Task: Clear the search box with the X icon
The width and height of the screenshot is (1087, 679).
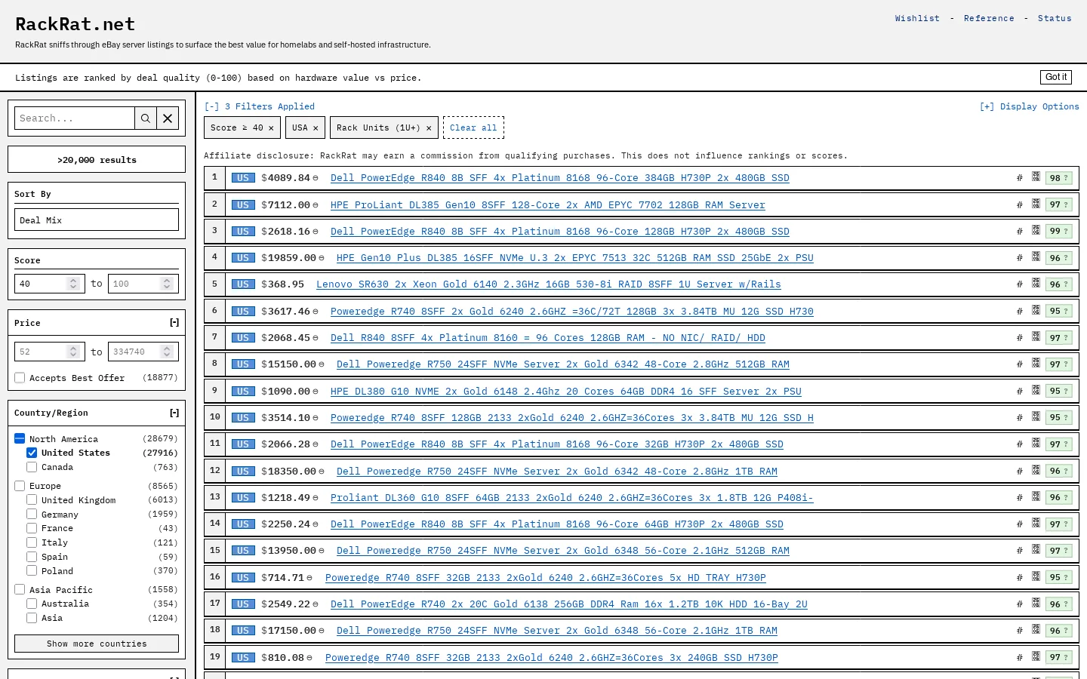Action: point(168,118)
